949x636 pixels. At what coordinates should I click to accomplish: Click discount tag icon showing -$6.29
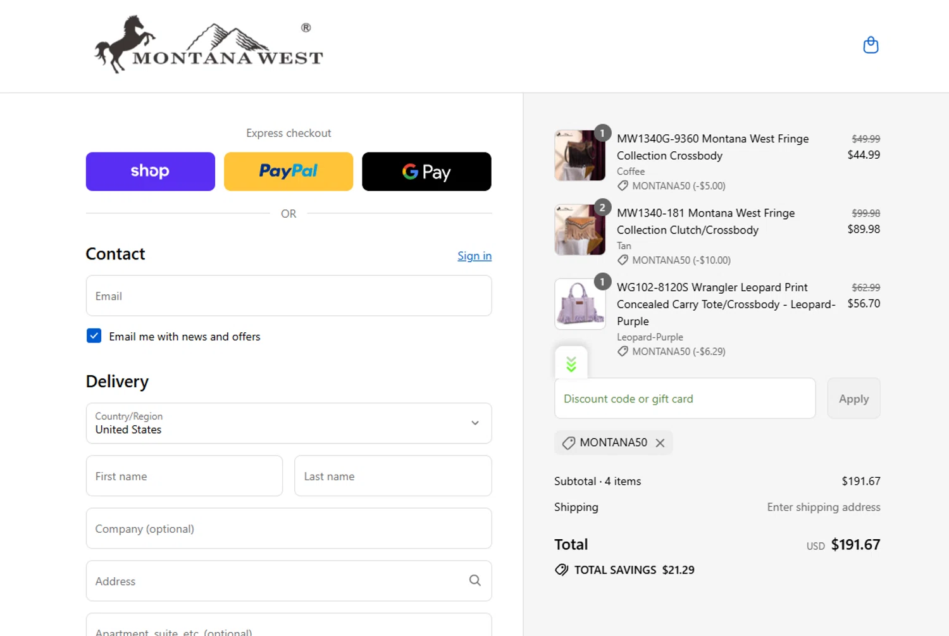pos(623,351)
